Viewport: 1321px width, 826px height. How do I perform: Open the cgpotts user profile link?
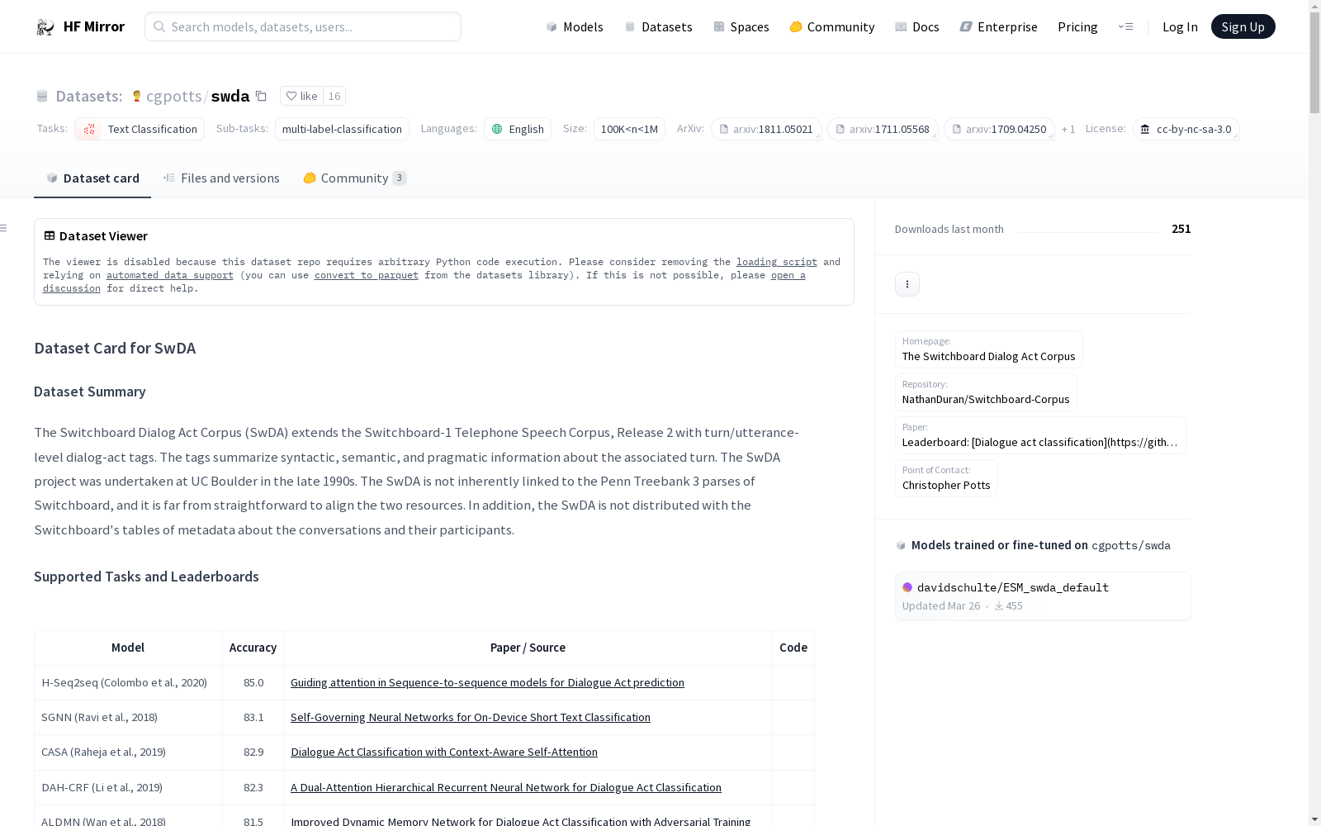pos(173,96)
